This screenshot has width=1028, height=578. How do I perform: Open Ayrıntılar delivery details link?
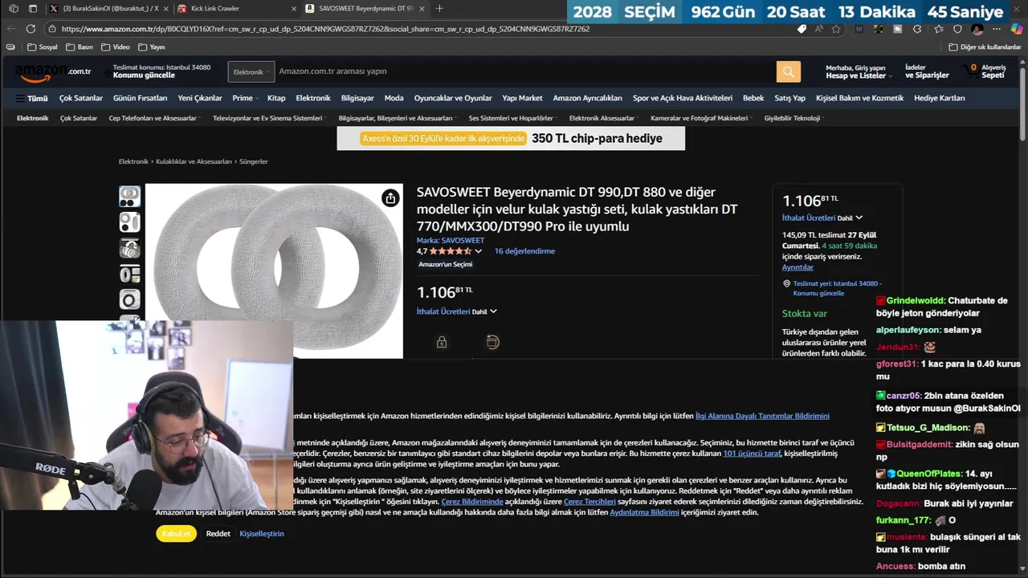[x=798, y=267]
